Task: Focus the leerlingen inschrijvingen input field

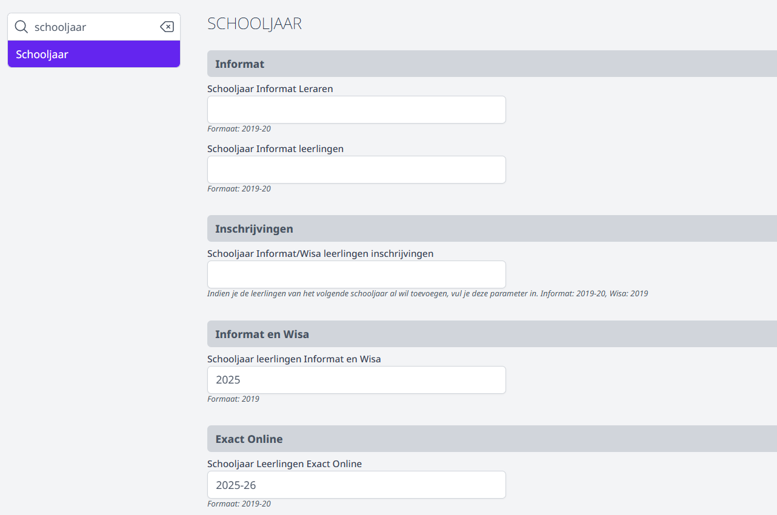Action: point(356,274)
